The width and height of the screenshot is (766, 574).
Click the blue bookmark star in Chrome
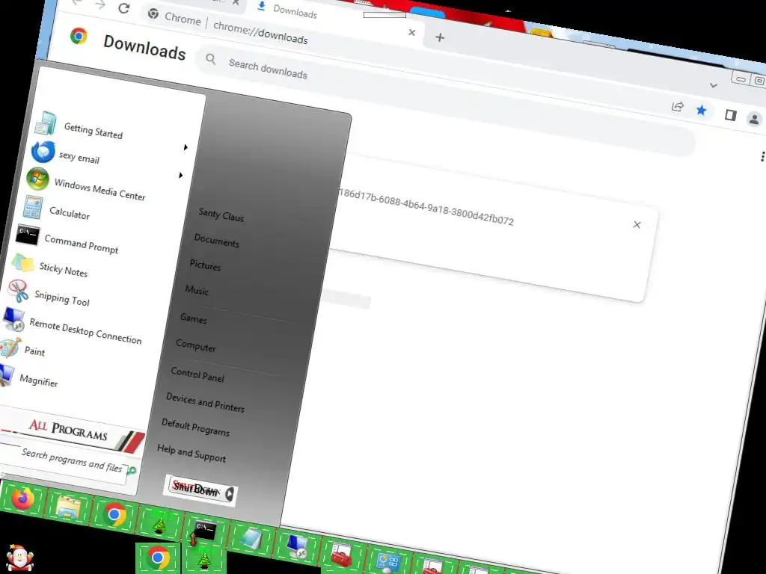click(x=702, y=110)
